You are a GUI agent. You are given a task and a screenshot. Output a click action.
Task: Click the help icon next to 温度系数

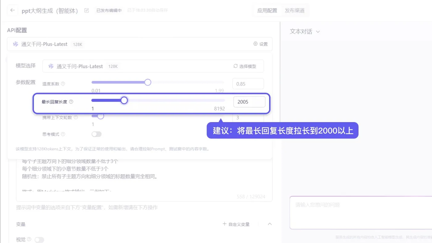[63, 84]
